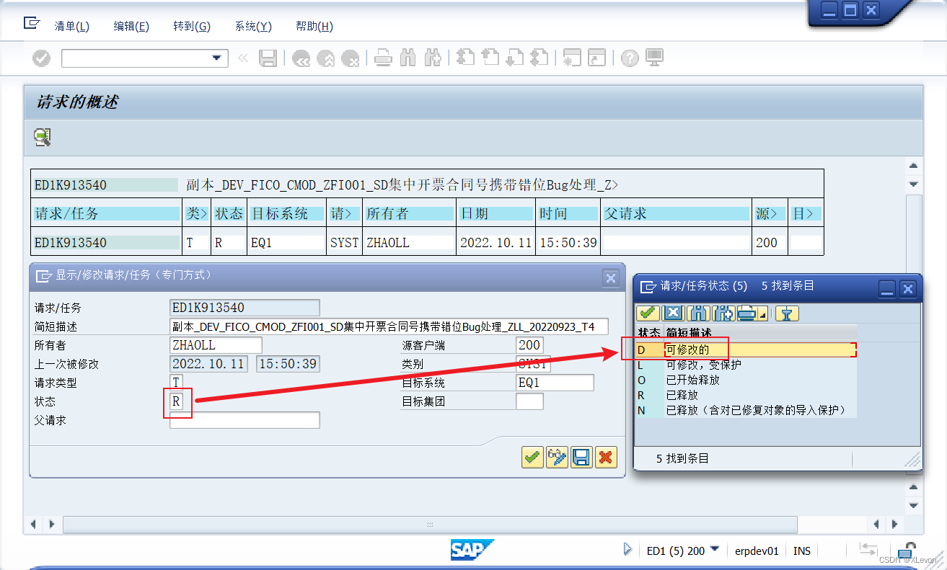Select the L 可修改，受保护 status row

click(x=745, y=365)
